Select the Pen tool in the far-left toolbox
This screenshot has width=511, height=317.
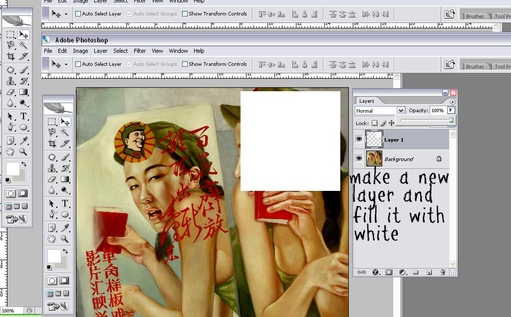[10, 127]
